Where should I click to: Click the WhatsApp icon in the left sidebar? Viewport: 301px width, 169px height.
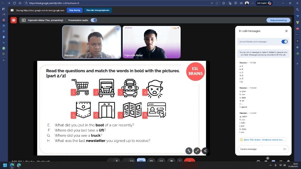pyautogui.click(x=4, y=48)
